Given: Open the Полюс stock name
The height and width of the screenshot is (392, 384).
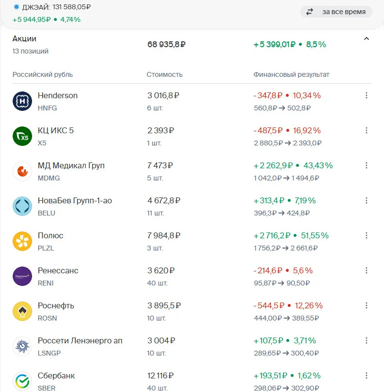Looking at the screenshot, I should click(x=51, y=235).
